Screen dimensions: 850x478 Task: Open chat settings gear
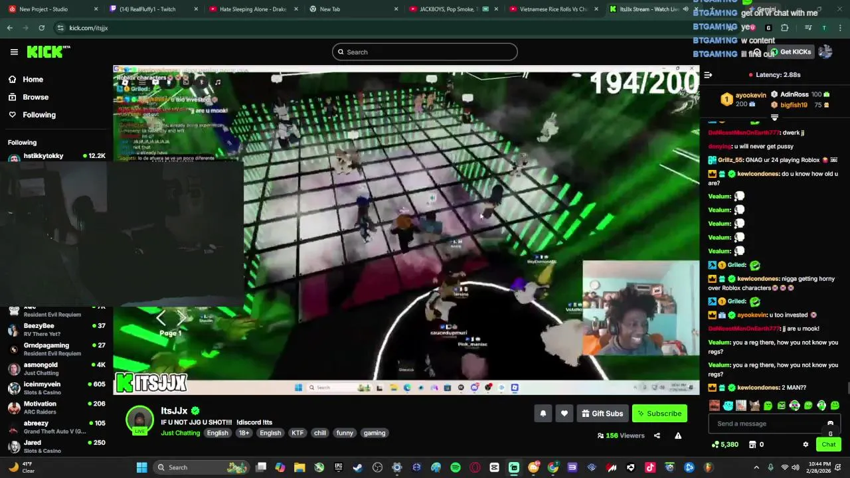coord(806,445)
